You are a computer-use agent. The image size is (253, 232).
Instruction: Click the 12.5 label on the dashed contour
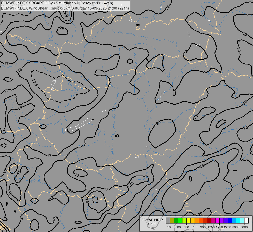tap(35, 82)
